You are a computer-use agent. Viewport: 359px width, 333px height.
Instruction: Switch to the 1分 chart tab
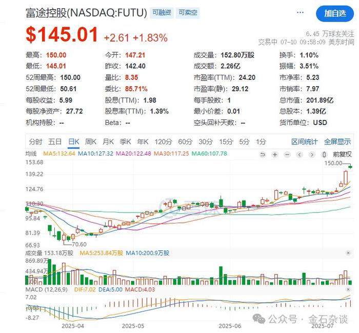click(261, 142)
